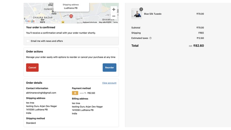Viewport: 231px width, 130px height.
Task: Click the total amount ₹82.60
Action: tap(199, 46)
